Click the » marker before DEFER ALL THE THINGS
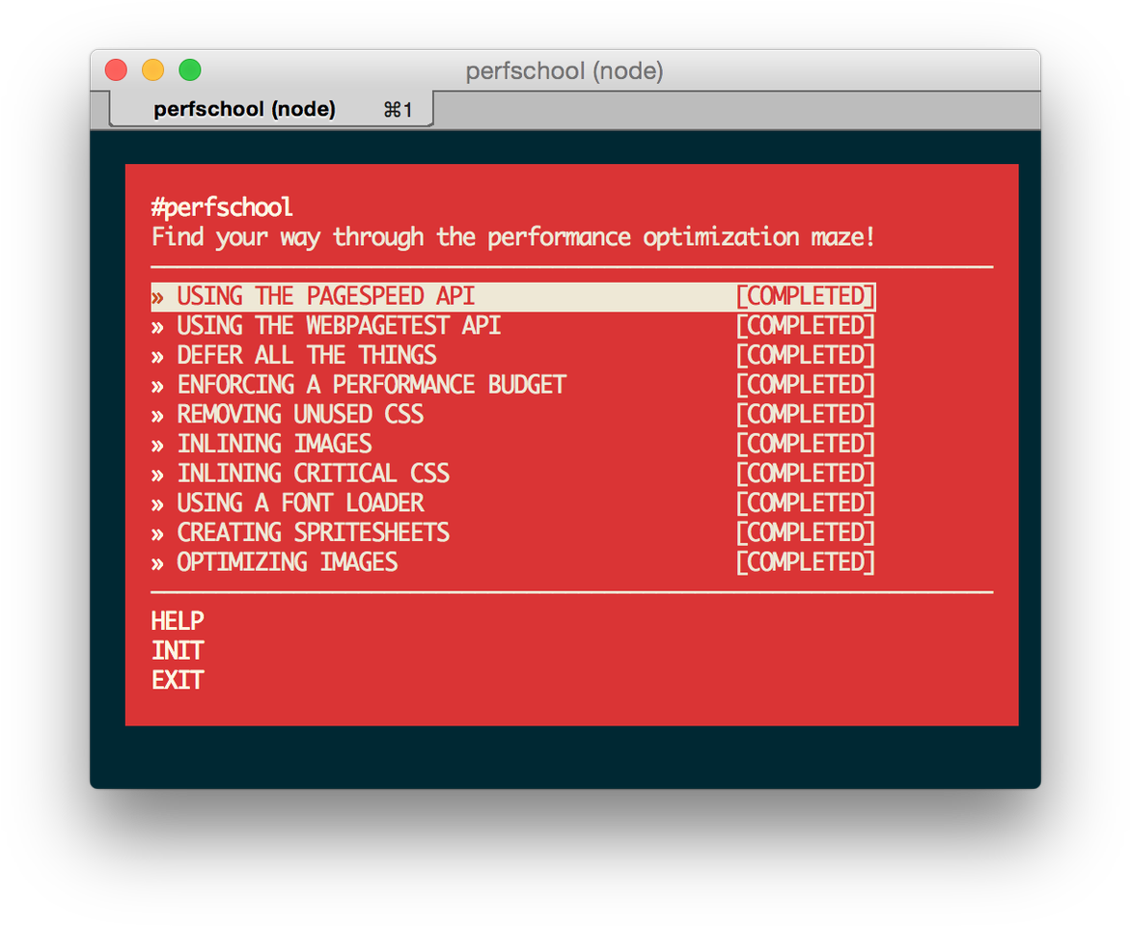1130x926 pixels. [158, 357]
